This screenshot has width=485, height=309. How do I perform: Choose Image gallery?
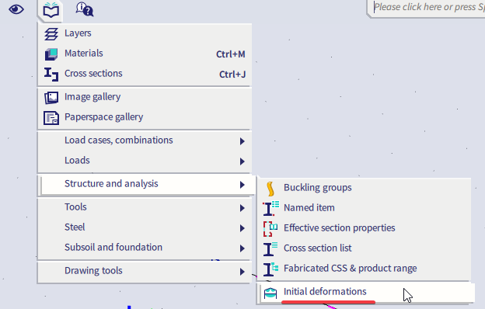tap(145, 97)
